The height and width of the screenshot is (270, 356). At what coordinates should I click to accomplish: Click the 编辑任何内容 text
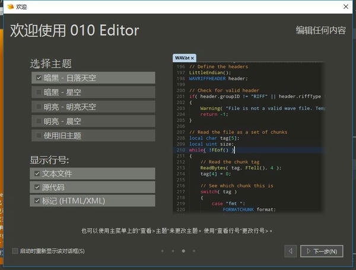[x=321, y=30]
